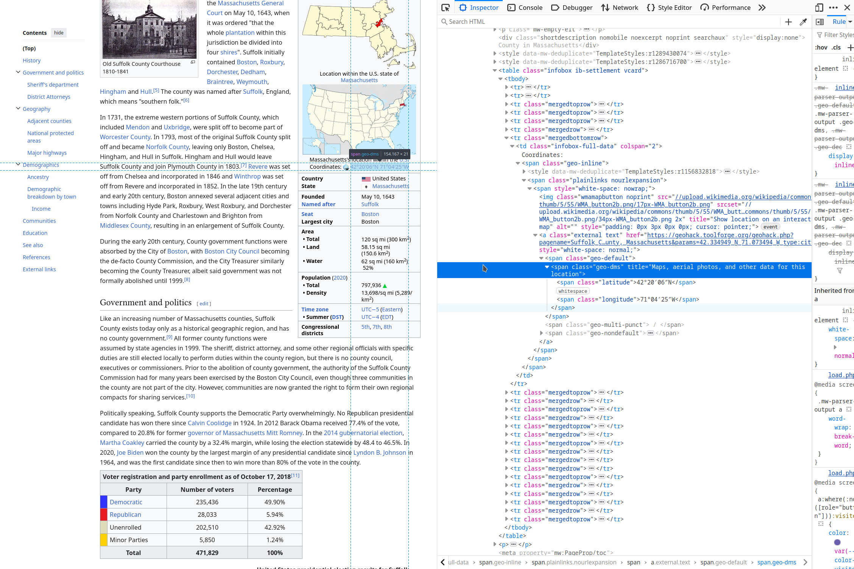Show more devtools tabs chevron
Image resolution: width=854 pixels, height=569 pixels.
(x=762, y=8)
